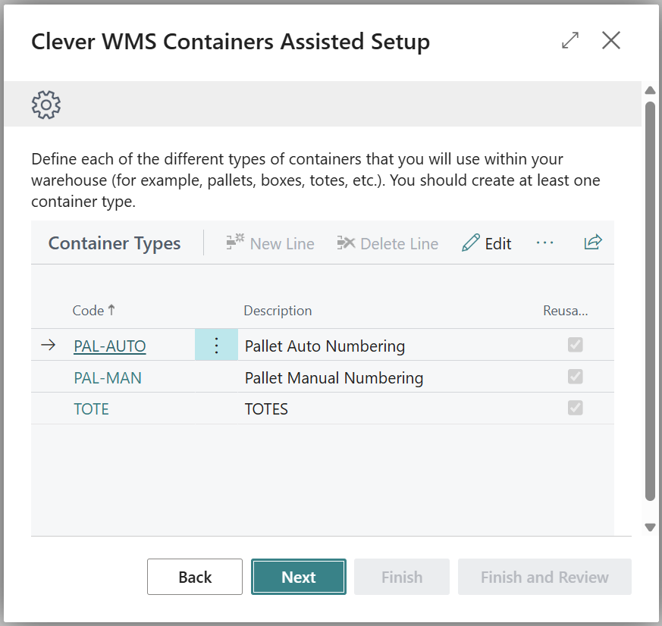Click the settings gear icon
662x626 pixels.
(46, 105)
